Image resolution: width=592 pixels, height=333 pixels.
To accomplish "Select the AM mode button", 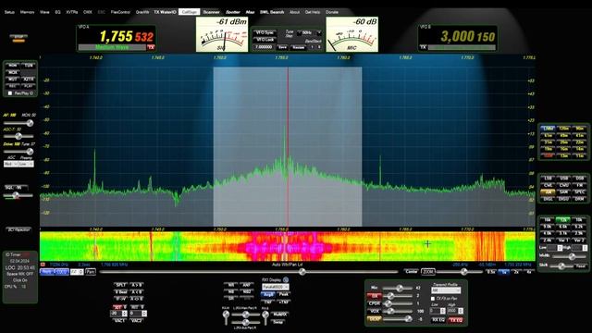I will pyautogui.click(x=548, y=192).
